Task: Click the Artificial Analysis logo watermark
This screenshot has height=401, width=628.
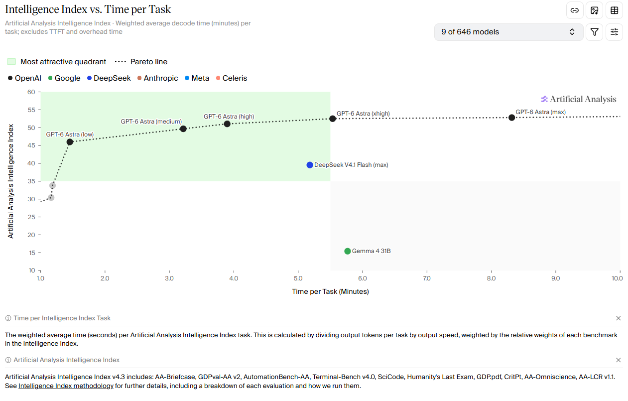Action: [579, 99]
